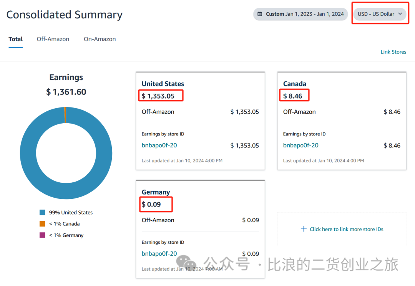Click United States last updated timestamp text

182,160
